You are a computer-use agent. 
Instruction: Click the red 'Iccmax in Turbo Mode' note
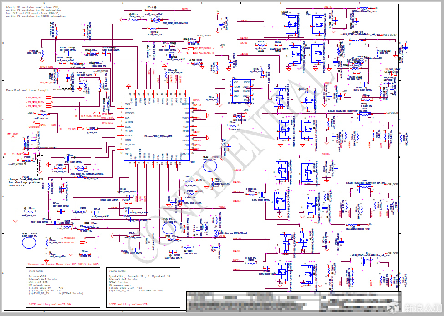click(62, 264)
